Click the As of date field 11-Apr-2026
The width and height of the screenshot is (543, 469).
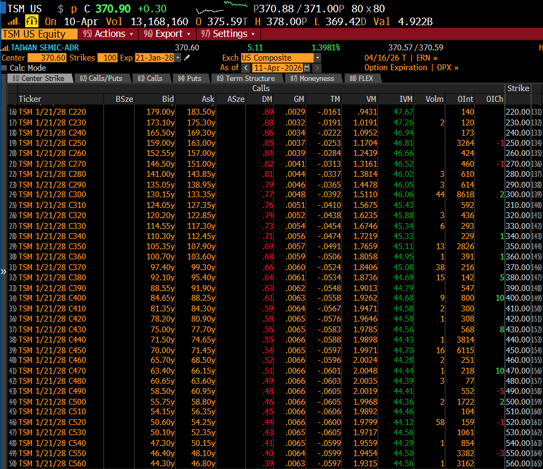tap(278, 68)
